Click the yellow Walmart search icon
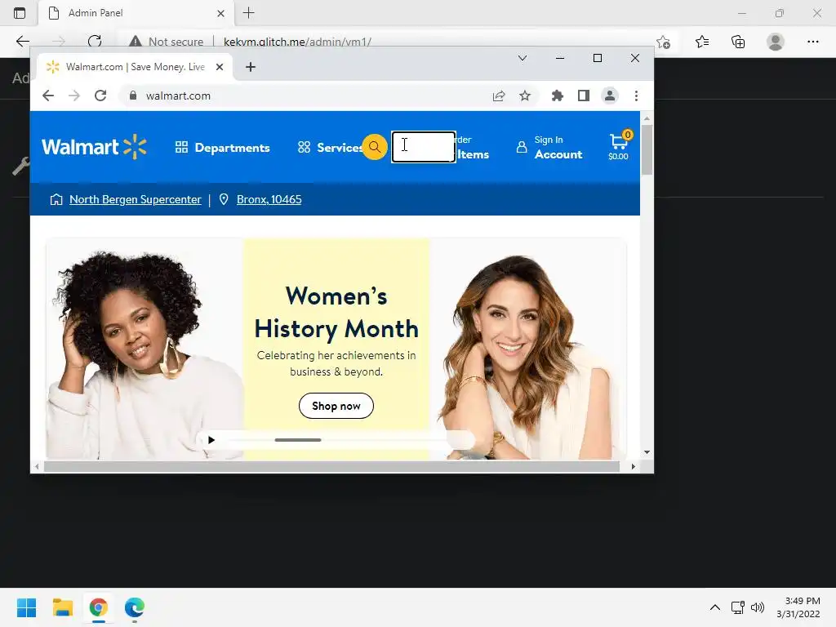 [375, 147]
